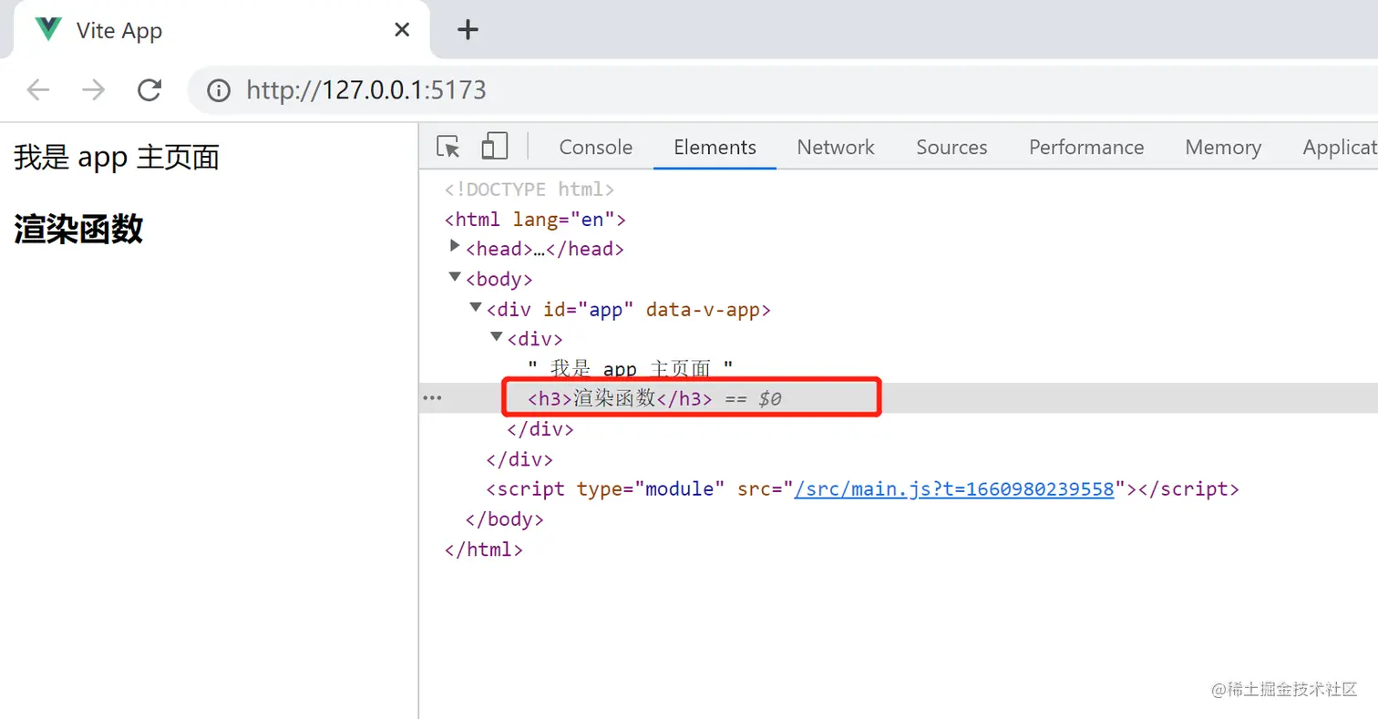Click the Vue logo favicon on tab
This screenshot has width=1378, height=719.
tap(47, 29)
